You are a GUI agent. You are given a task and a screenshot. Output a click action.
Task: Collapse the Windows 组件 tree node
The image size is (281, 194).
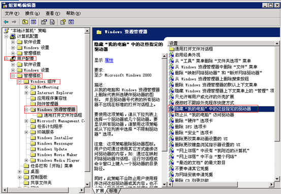[x=19, y=81]
